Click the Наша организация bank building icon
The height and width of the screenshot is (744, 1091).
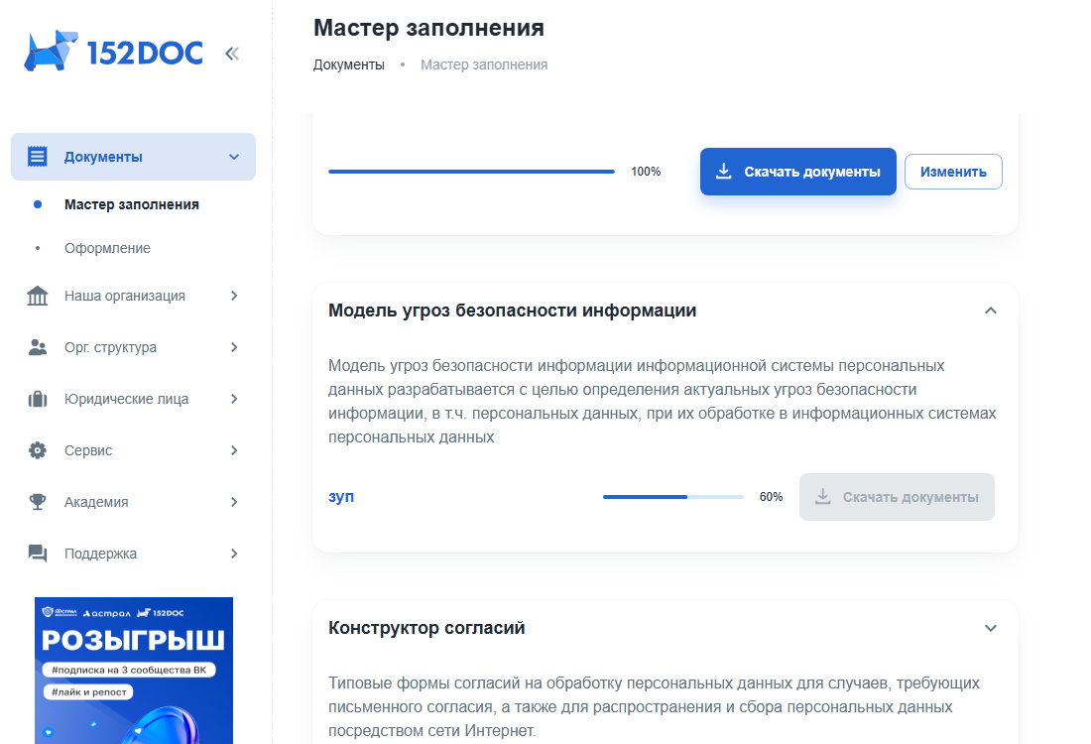tap(38, 296)
